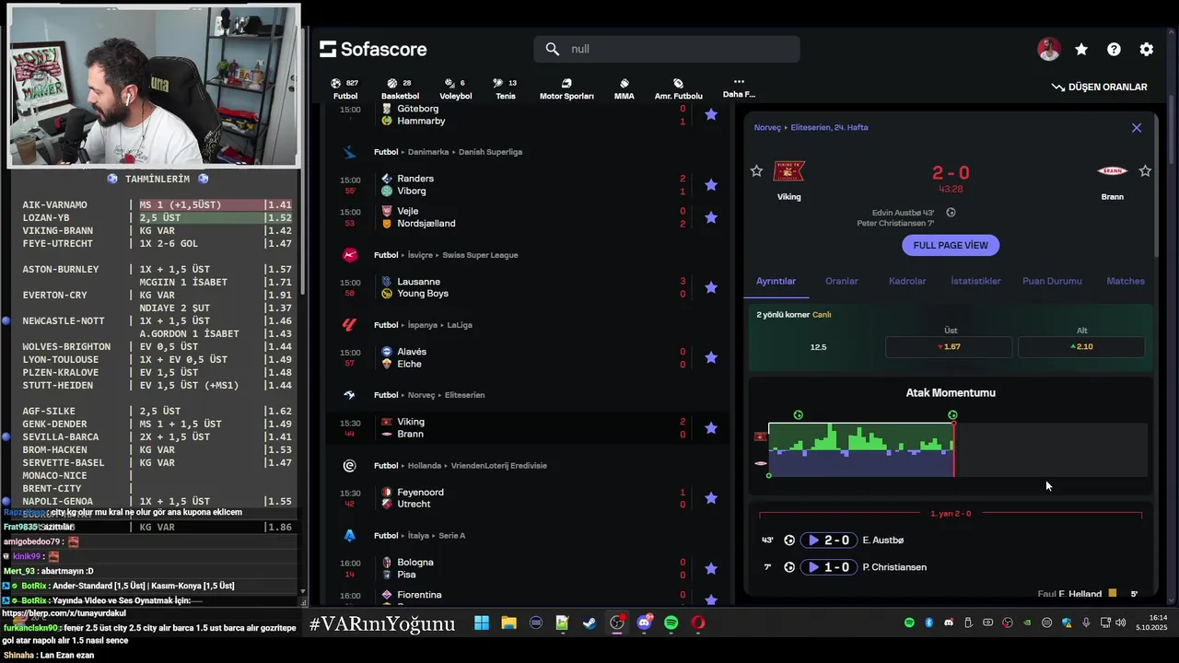This screenshot has width=1179, height=663.
Task: Switch to the Matches tab
Action: point(1126,281)
